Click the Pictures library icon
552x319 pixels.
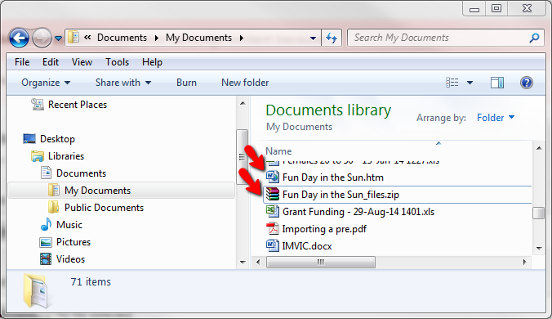pos(46,242)
